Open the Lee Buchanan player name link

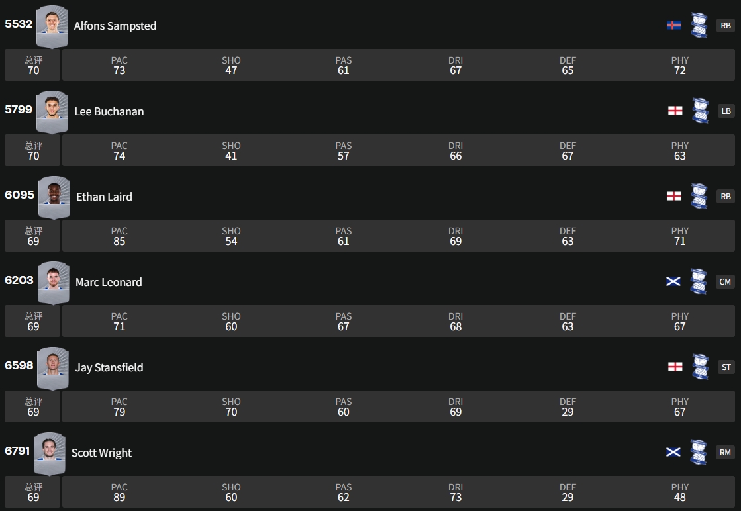click(x=109, y=111)
